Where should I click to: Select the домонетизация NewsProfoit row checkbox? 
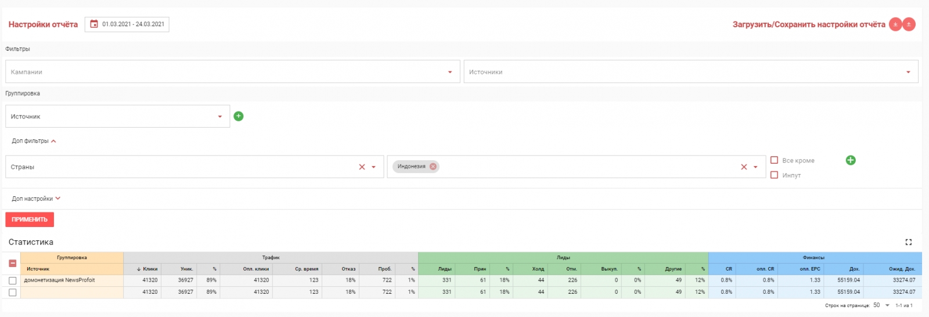12,280
